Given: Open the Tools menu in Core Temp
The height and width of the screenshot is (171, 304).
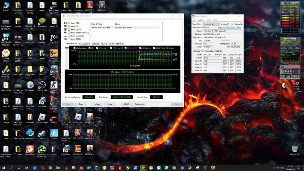Looking at the screenshot, I should tap(209, 20).
